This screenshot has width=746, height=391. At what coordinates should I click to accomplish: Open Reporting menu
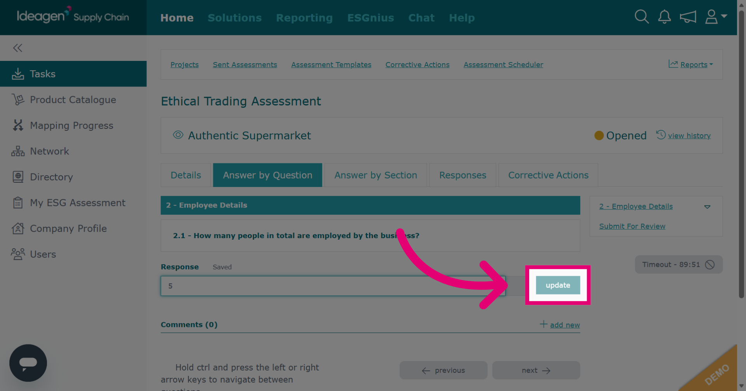point(304,18)
